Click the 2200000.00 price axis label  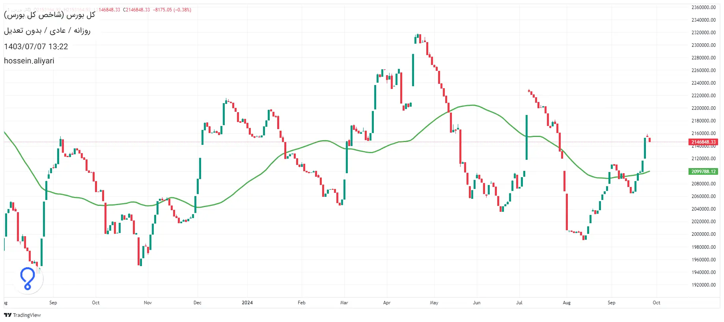703,108
